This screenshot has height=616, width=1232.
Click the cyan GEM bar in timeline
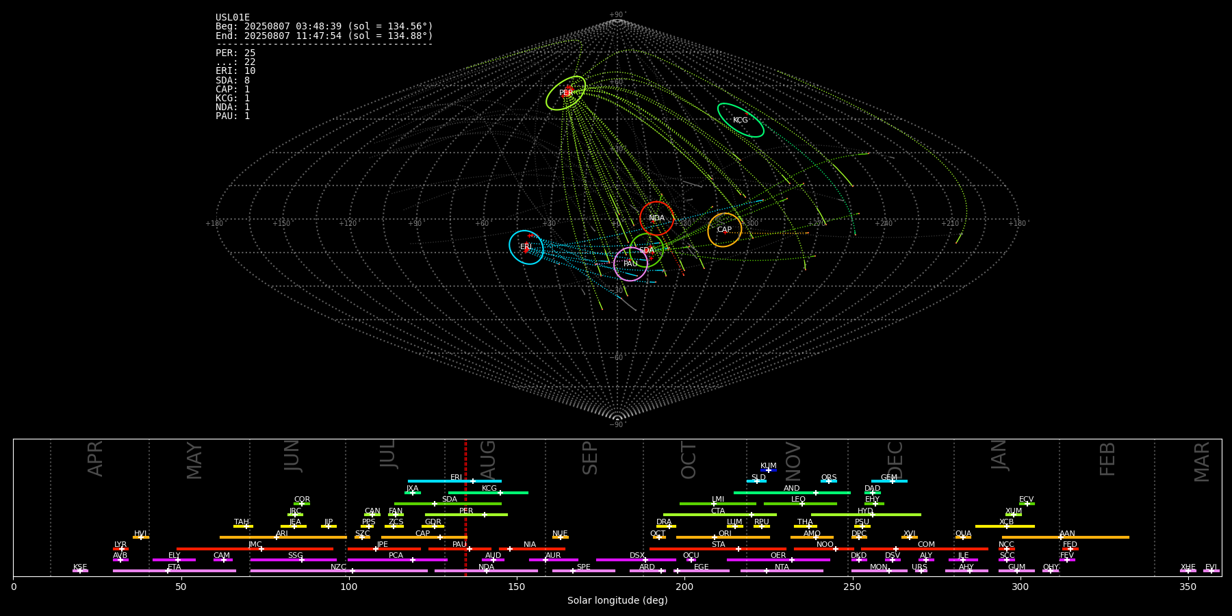(x=889, y=481)
